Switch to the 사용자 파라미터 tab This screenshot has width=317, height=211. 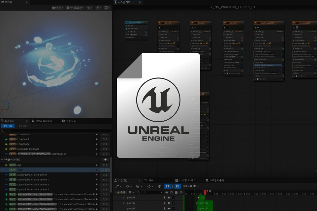click(x=42, y=121)
